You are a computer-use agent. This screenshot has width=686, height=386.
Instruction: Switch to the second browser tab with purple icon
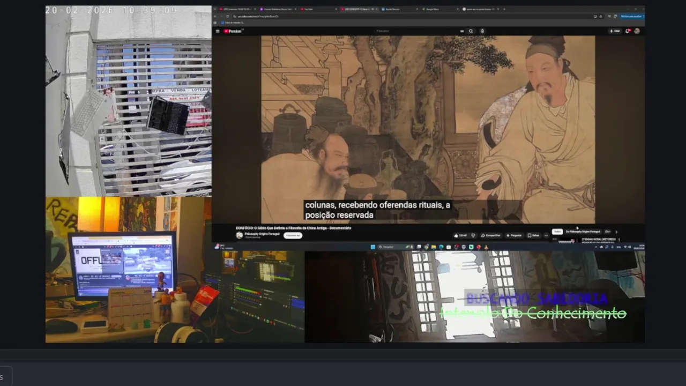(278, 9)
